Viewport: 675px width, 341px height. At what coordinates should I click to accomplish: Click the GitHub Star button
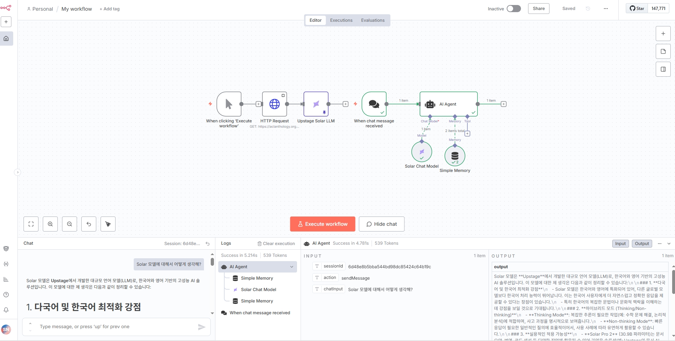coord(637,9)
